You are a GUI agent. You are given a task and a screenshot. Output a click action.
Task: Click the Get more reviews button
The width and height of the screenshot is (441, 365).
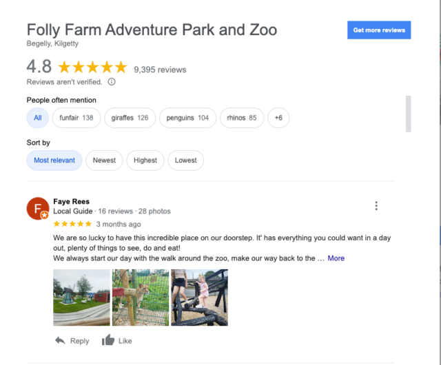(379, 30)
